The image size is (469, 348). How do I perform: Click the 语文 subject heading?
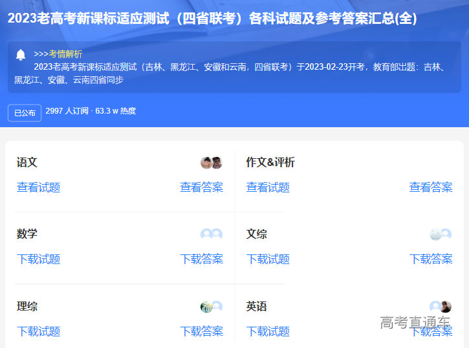click(27, 163)
